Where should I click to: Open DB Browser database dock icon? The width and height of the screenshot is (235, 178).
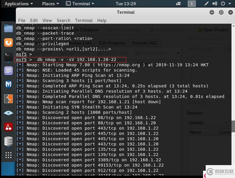pos(8,141)
